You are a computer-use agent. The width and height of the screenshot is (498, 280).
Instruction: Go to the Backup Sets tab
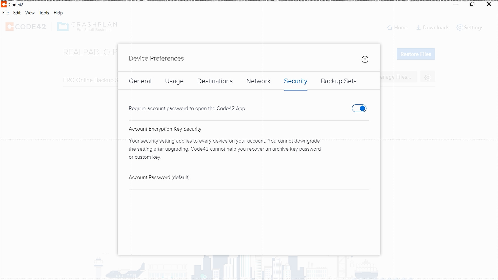tap(338, 81)
